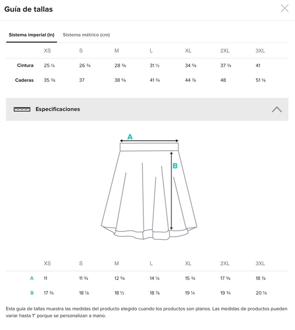The width and height of the screenshot is (295, 330).
Task: Click the Especificaciones section heading text
Action: pos(58,109)
